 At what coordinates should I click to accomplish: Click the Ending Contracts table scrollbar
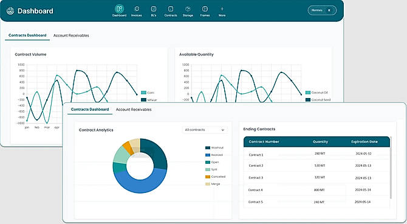[391, 168]
